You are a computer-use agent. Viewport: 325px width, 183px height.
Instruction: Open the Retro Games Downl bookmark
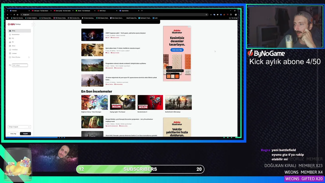tap(116, 18)
